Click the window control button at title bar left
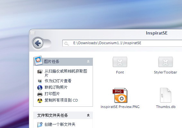The height and width of the screenshot is (128, 182). click(x=32, y=33)
